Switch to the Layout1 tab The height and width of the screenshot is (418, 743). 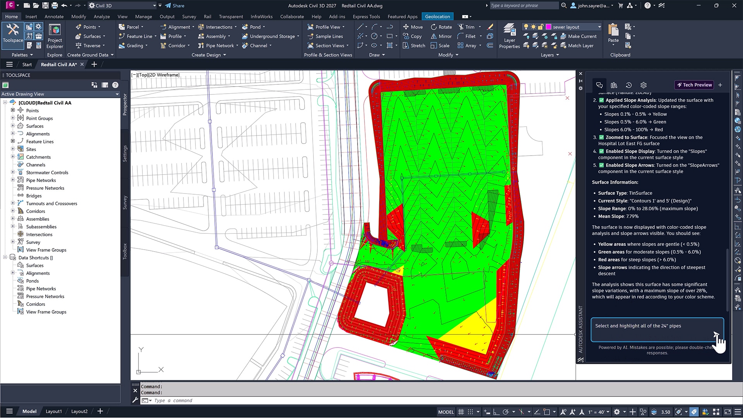53,411
